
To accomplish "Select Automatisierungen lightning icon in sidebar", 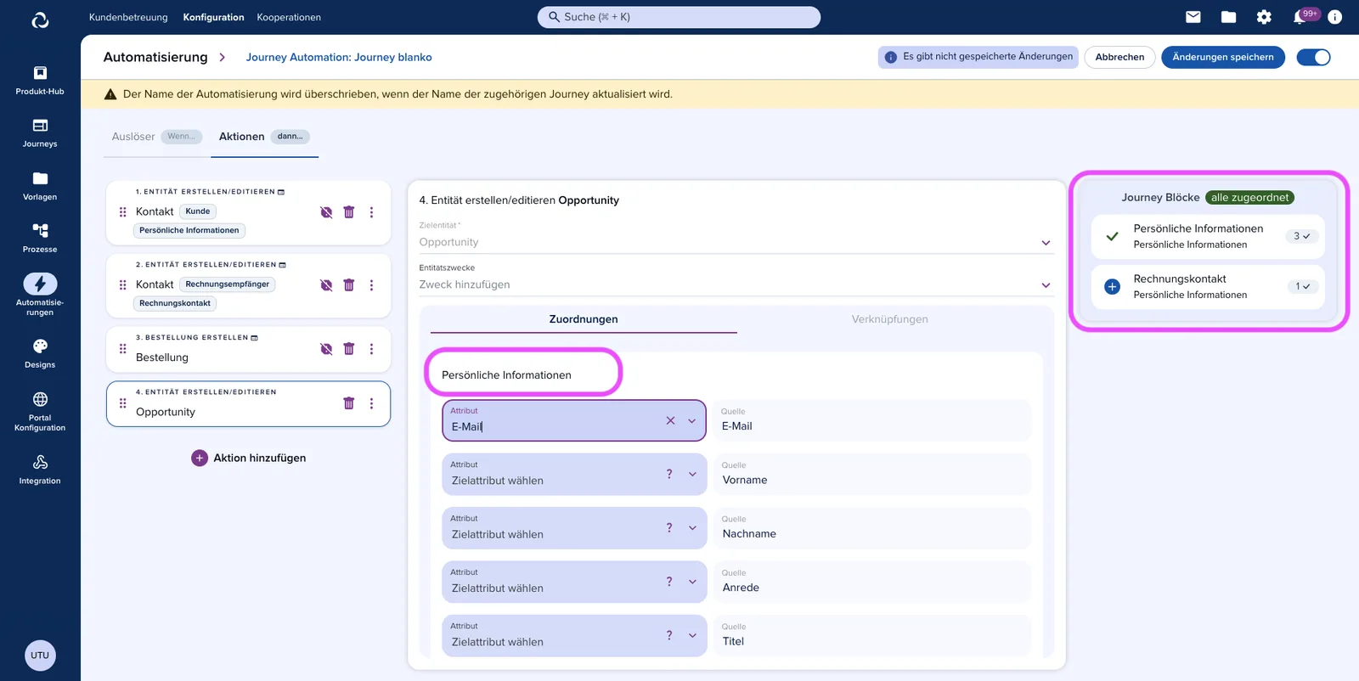I will [40, 284].
